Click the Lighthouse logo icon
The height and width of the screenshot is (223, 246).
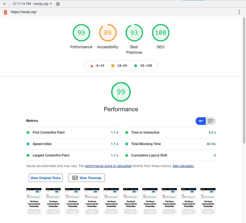point(5,12)
